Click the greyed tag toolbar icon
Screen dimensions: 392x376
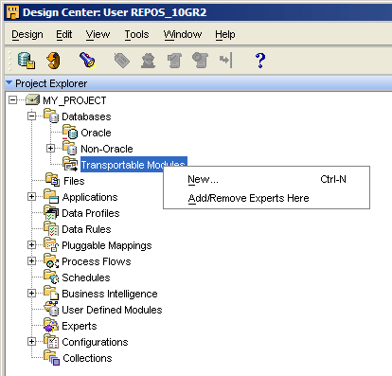coord(121,60)
